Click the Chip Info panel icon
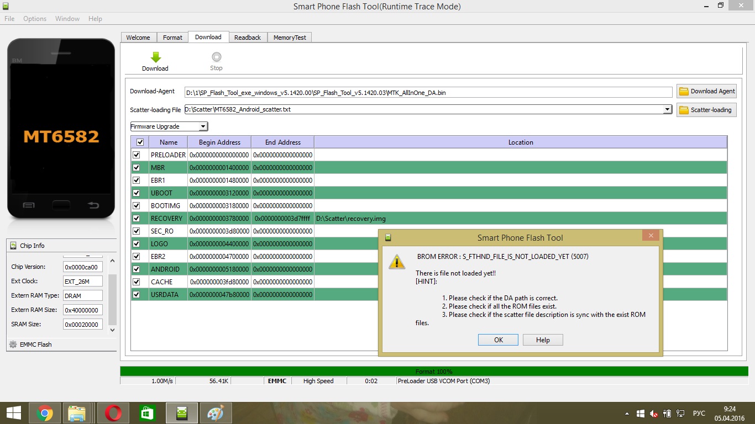The height and width of the screenshot is (424, 755). click(x=13, y=246)
